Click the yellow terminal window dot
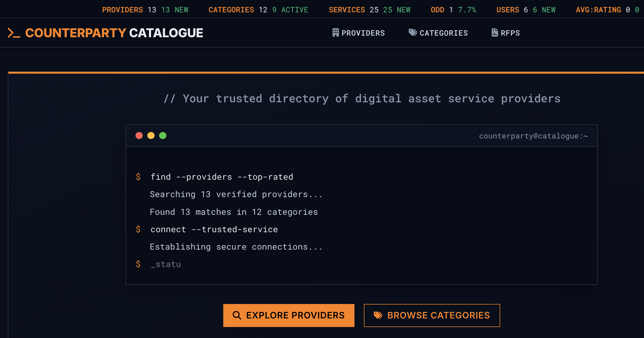Viewport: 644px width, 338px height. coord(151,136)
